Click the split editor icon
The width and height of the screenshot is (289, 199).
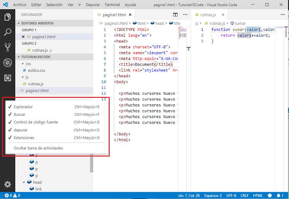pos(175,15)
